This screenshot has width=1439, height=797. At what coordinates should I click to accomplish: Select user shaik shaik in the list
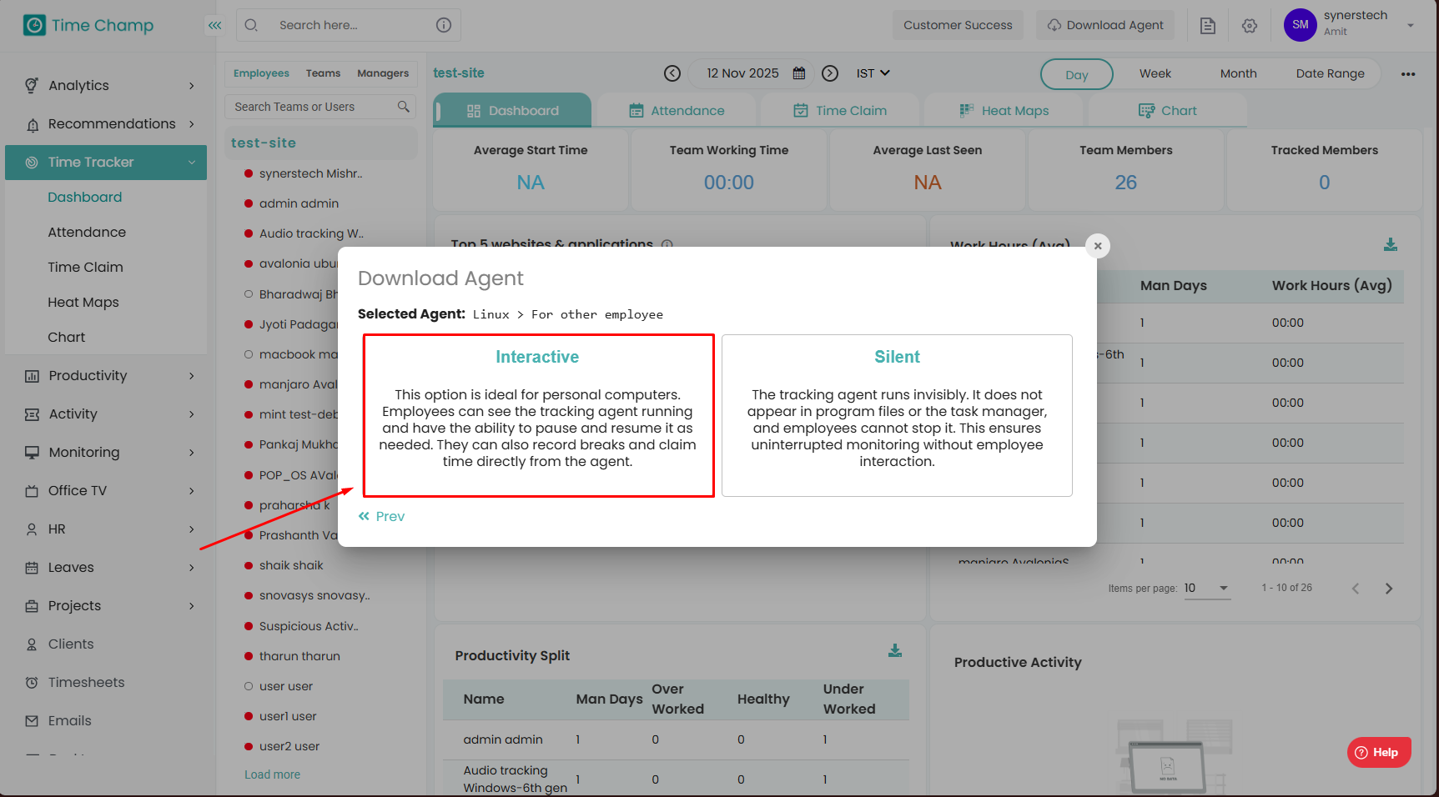(x=291, y=565)
